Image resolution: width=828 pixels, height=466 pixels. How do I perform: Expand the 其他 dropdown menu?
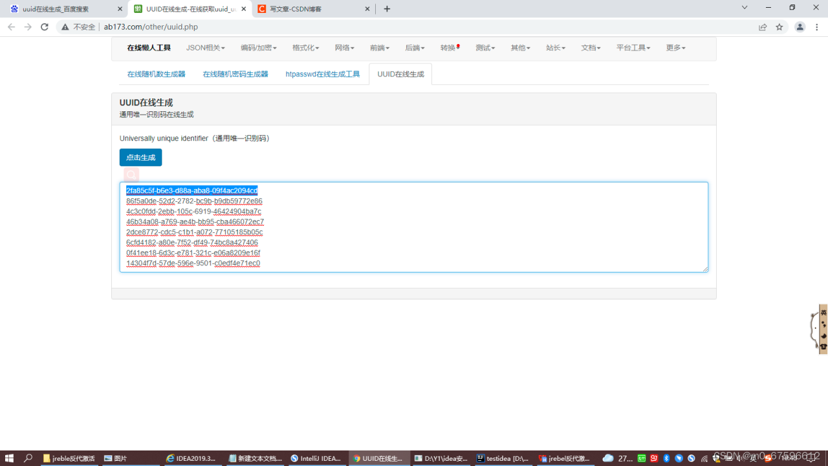click(x=520, y=48)
